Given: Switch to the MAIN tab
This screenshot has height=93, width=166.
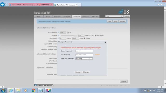Looking at the screenshot, I should tap(48, 17).
